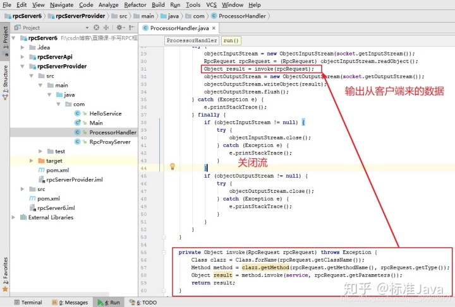This screenshot has width=455, height=307.
Task: Click ProcessorHandler class breadcrumb above editor
Action: point(192,40)
